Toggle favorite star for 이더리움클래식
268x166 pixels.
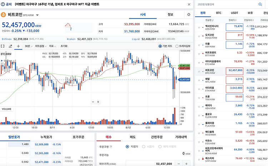coord(199,63)
